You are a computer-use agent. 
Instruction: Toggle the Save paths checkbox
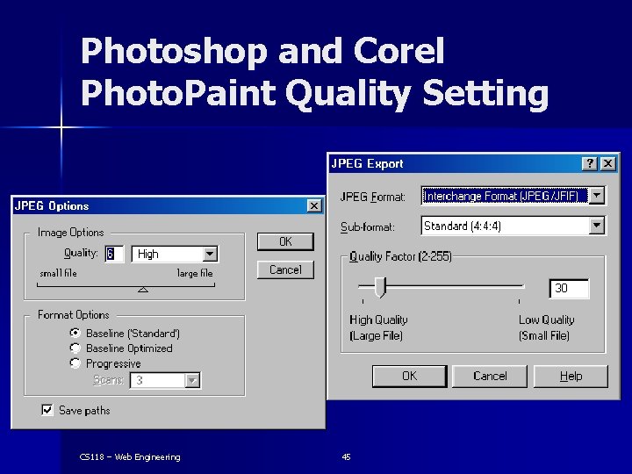(x=47, y=410)
